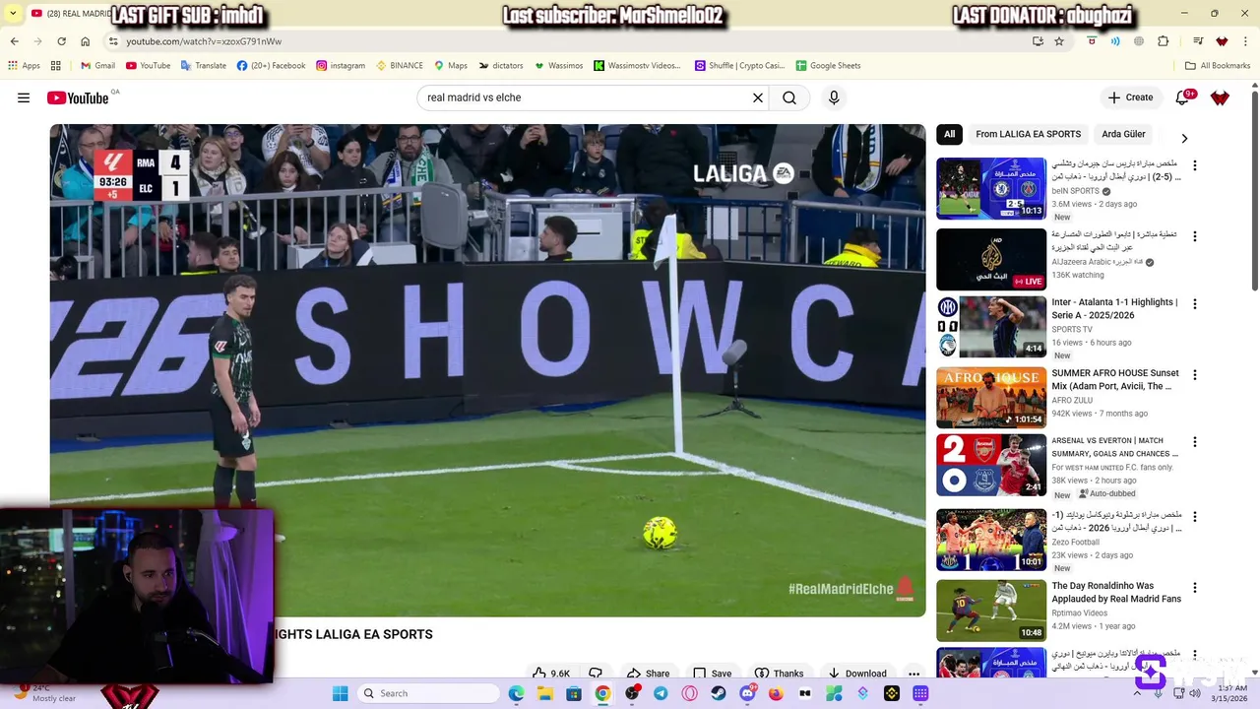Image resolution: width=1260 pixels, height=709 pixels.
Task: Go back in Chrome
Action: pos(14,41)
